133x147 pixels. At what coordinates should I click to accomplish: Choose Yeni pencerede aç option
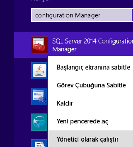pyautogui.click(x=82, y=121)
